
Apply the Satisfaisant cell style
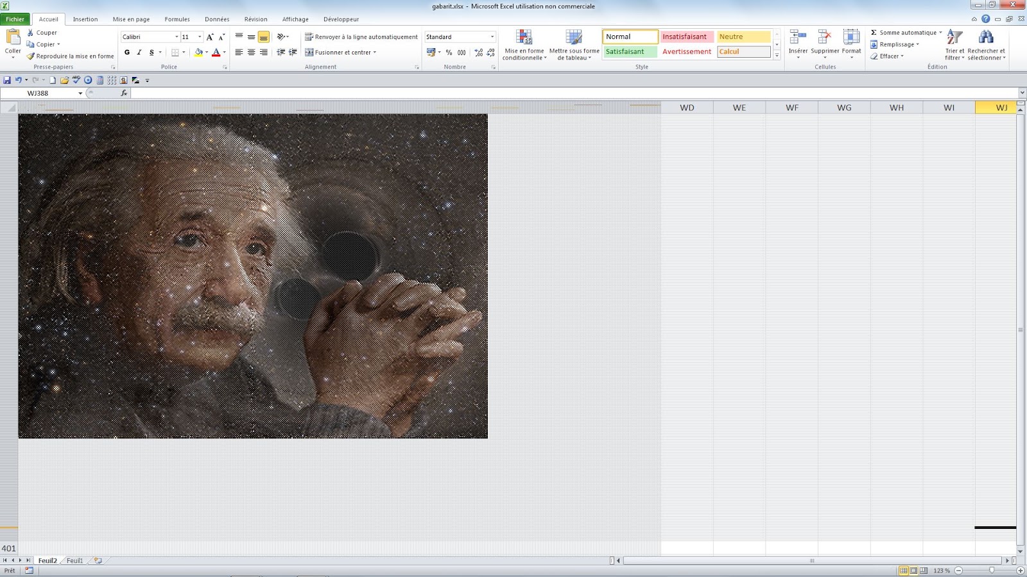(629, 51)
